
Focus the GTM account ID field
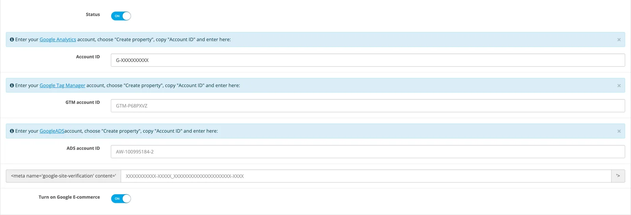click(x=368, y=106)
